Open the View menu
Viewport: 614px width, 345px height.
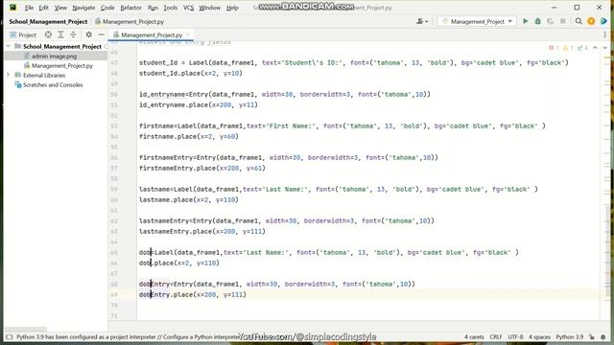click(x=60, y=8)
